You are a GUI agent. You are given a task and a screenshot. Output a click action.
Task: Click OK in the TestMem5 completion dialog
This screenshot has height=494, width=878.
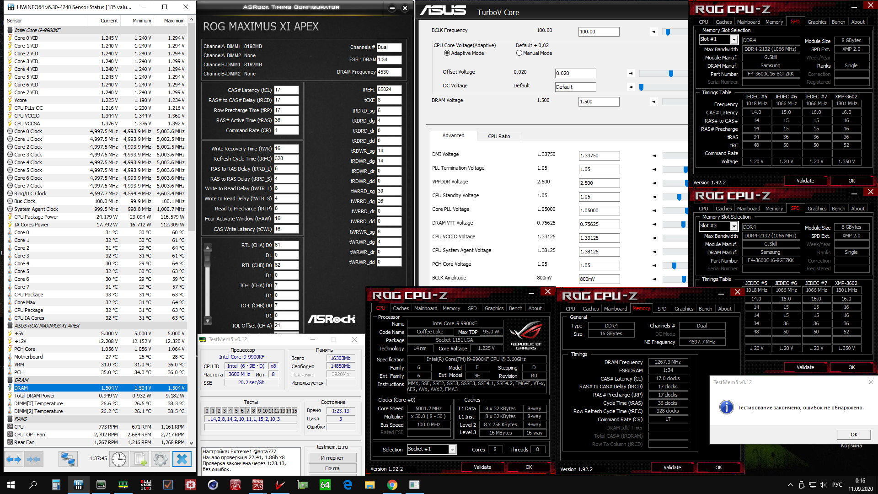(x=854, y=435)
